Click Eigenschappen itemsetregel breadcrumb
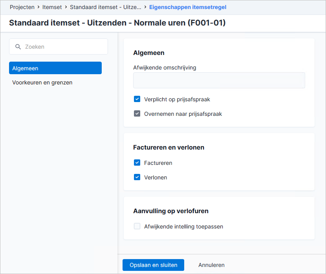 pos(188,7)
